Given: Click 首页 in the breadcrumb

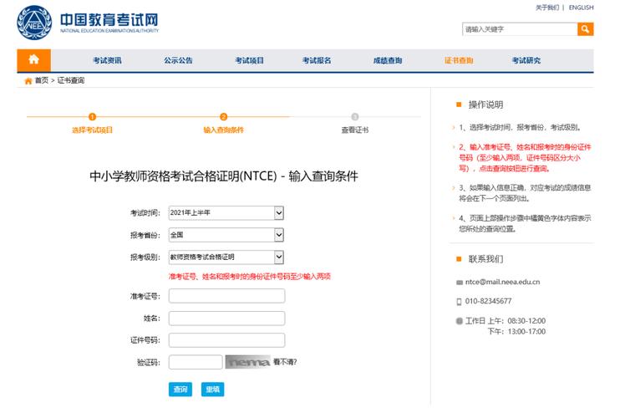Looking at the screenshot, I should pos(42,80).
